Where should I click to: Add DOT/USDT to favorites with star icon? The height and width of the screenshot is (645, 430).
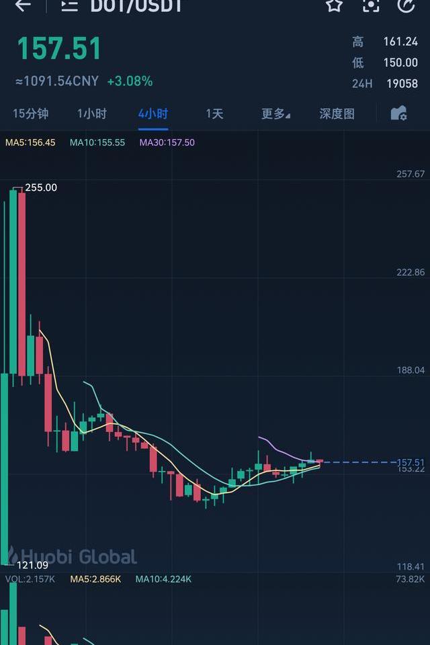click(334, 5)
